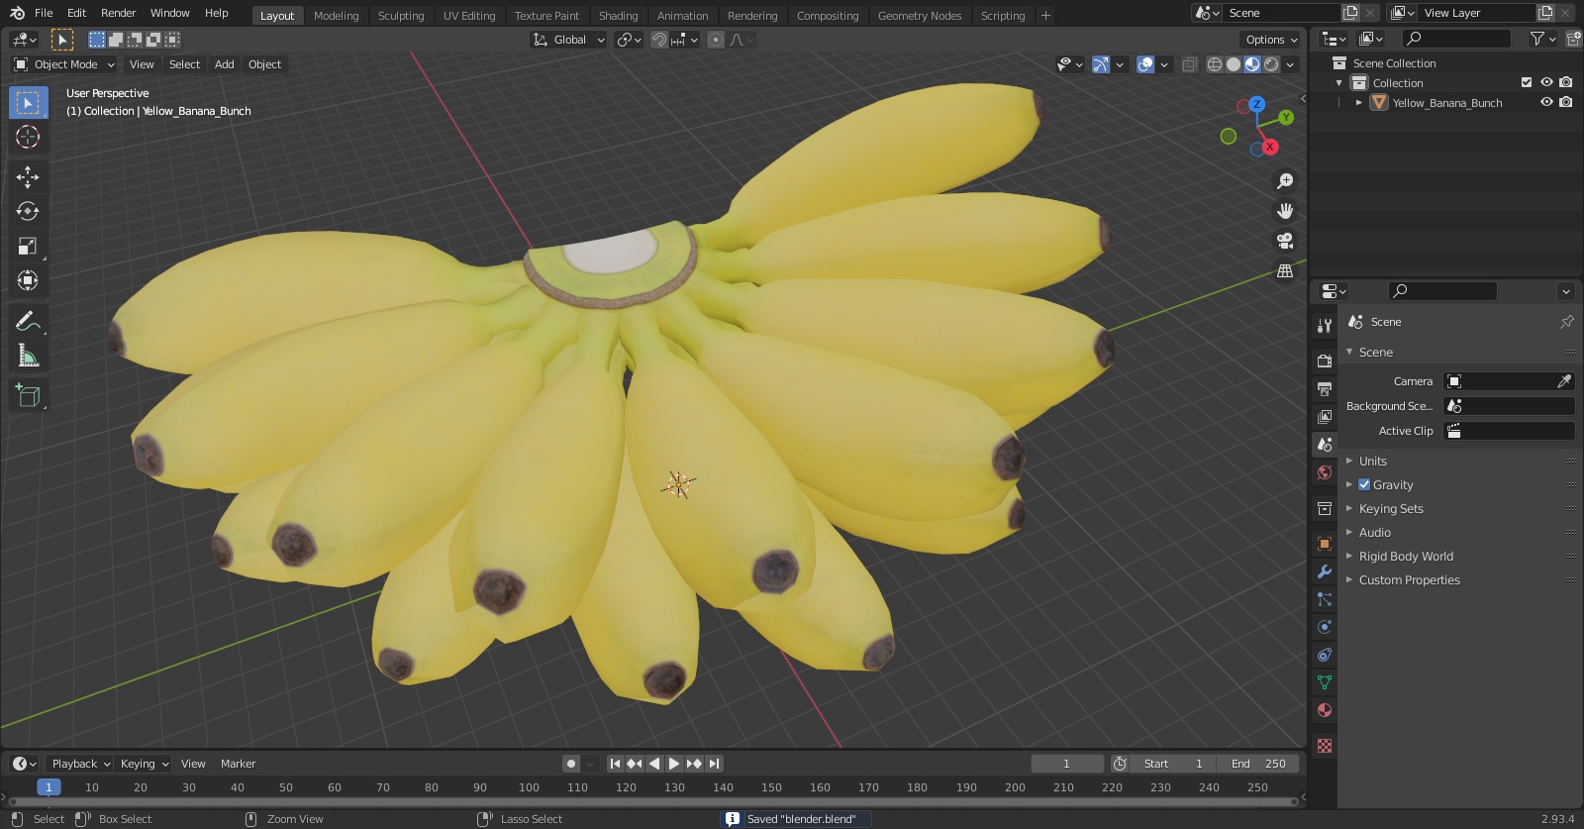The image size is (1584, 829).
Task: Switch to rendered shading
Action: coord(1271,64)
